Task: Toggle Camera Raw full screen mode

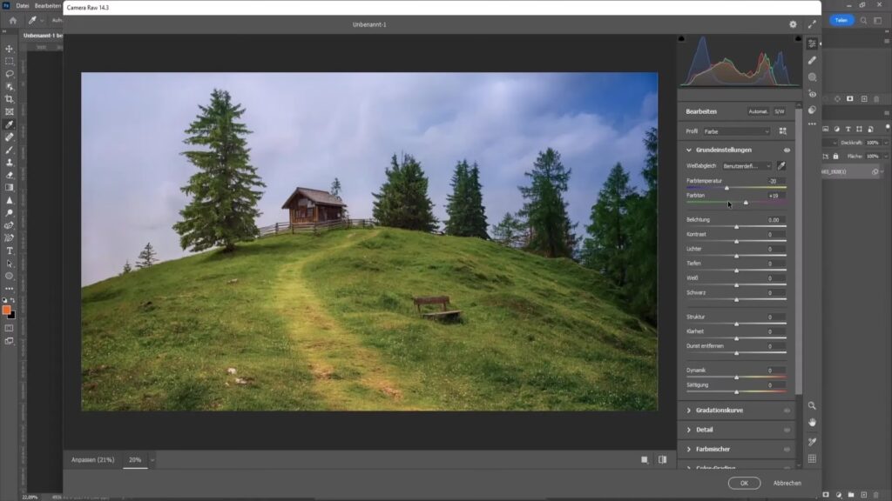Action: 813,24
